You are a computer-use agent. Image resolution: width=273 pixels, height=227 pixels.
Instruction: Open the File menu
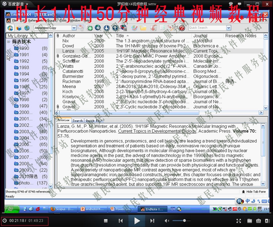point(14,21)
